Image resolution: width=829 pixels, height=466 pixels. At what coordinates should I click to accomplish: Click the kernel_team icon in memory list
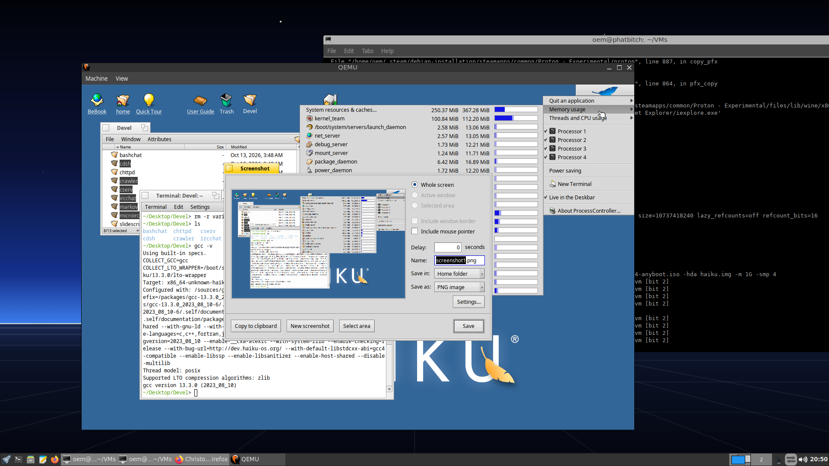click(x=310, y=118)
